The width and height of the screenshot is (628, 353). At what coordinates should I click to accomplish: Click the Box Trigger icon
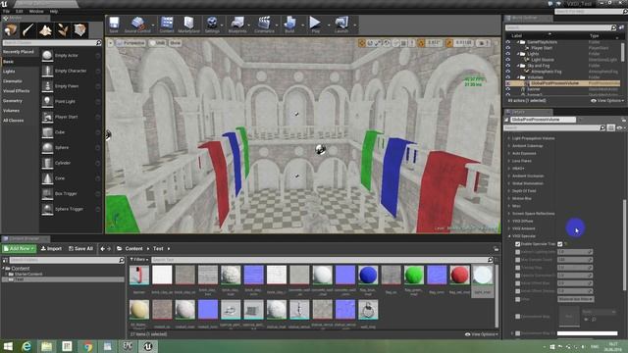pos(47,194)
